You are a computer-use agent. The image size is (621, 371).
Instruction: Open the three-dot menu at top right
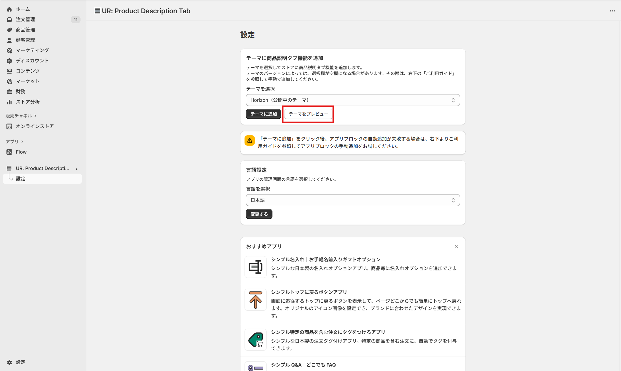point(612,11)
